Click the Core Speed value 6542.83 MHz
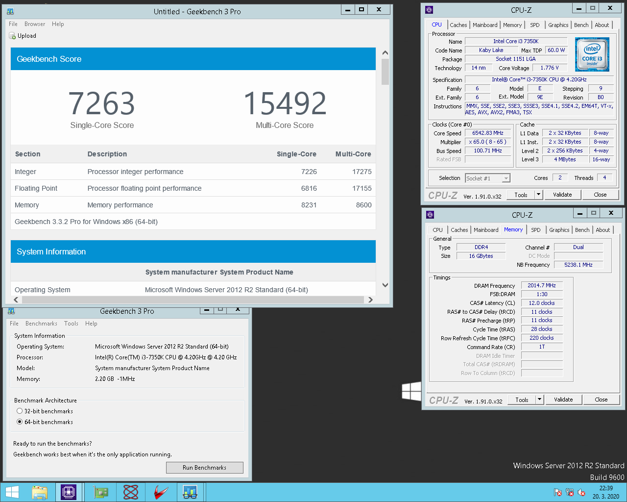Image resolution: width=627 pixels, height=502 pixels. point(487,133)
